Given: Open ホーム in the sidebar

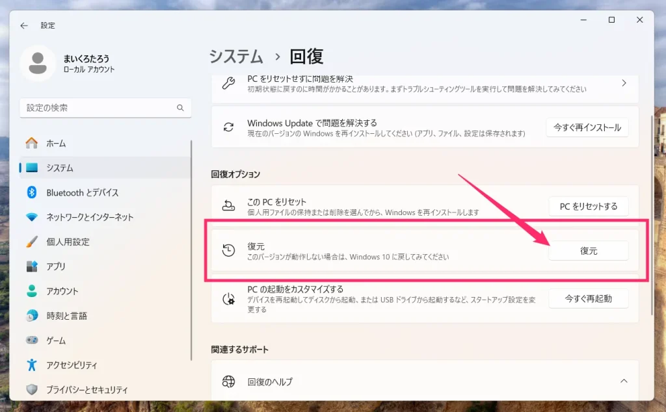Looking at the screenshot, I should [105, 143].
